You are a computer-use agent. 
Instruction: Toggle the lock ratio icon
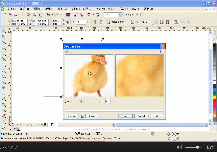68,22
